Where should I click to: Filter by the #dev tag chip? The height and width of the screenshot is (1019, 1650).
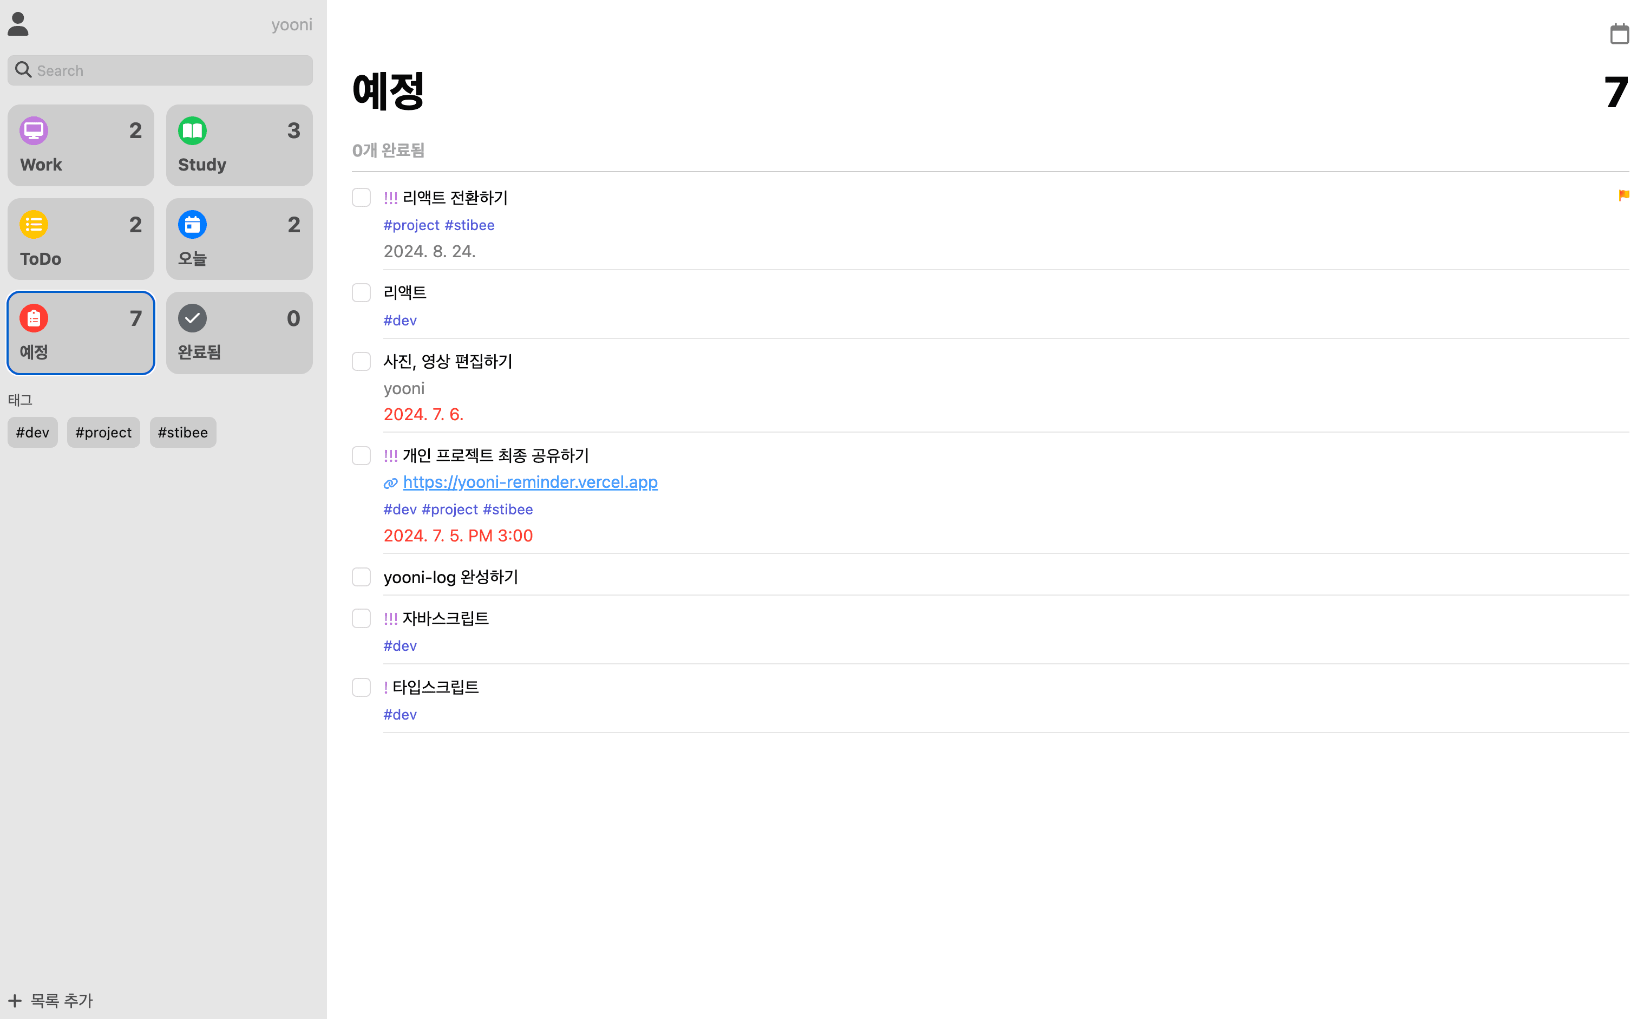pyautogui.click(x=32, y=432)
